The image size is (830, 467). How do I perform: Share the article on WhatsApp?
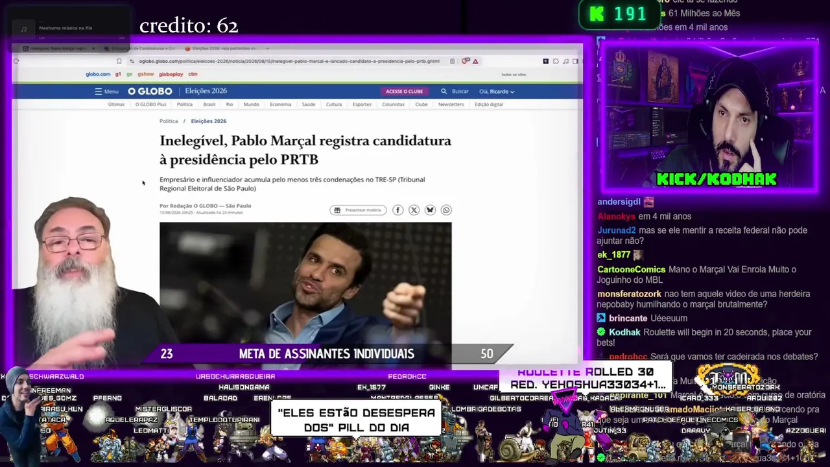pyautogui.click(x=446, y=210)
